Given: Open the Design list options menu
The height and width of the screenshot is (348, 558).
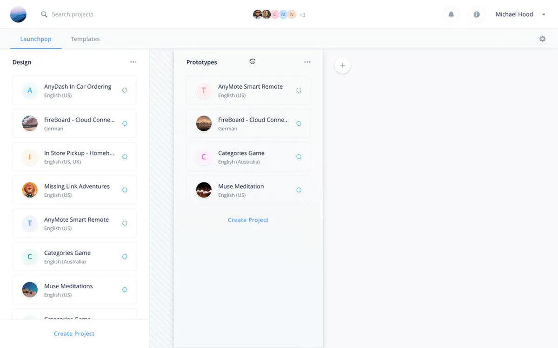Looking at the screenshot, I should click(133, 62).
